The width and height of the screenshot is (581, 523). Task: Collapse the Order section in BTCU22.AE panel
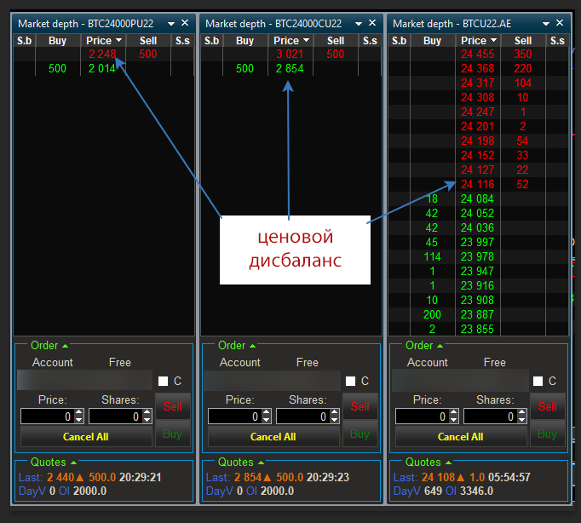(x=440, y=346)
